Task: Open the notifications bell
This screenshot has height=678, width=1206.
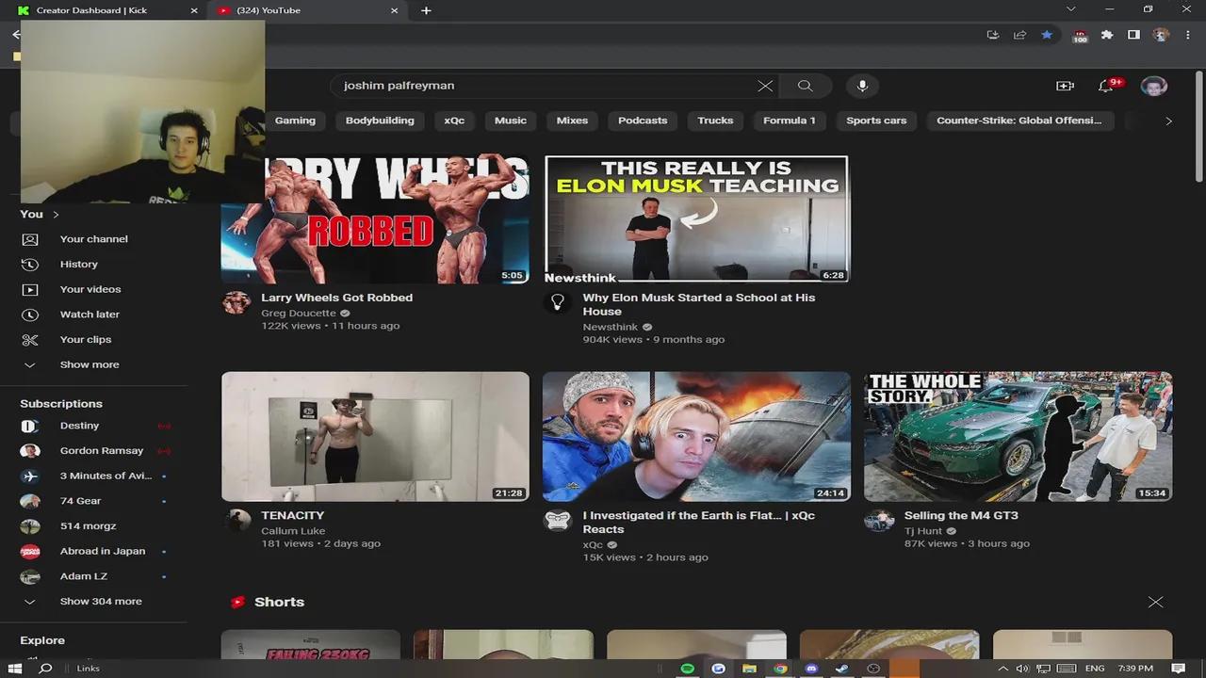Action: [x=1106, y=86]
